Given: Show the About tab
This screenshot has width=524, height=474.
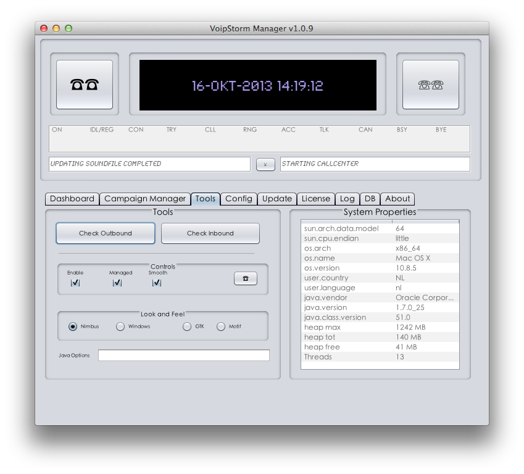Looking at the screenshot, I should pos(397,199).
